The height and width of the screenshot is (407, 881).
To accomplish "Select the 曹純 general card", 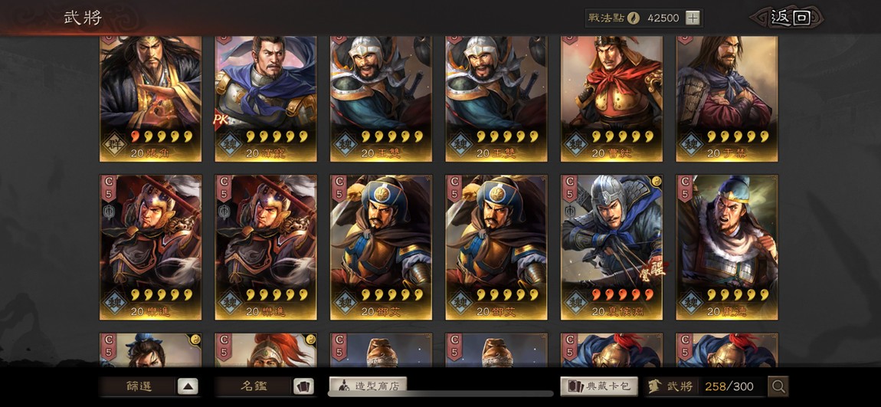I will (612, 99).
